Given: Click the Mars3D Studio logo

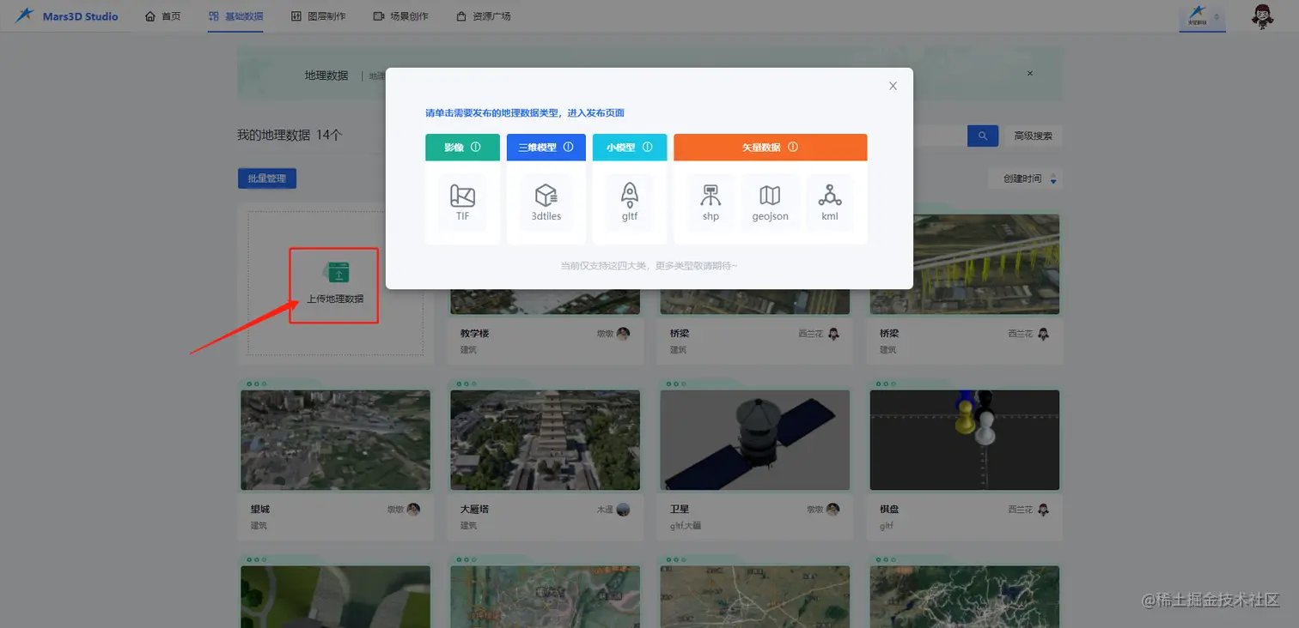Looking at the screenshot, I should (x=66, y=16).
